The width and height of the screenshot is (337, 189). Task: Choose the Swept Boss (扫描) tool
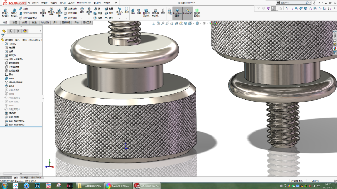[x=24, y=9]
